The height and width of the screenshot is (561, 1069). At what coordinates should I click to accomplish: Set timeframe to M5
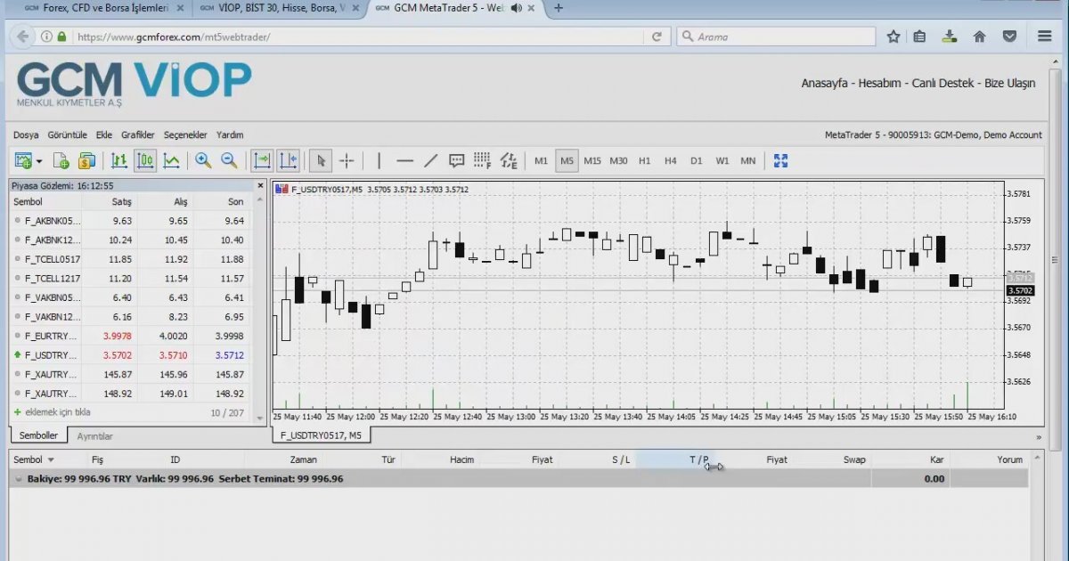[567, 161]
